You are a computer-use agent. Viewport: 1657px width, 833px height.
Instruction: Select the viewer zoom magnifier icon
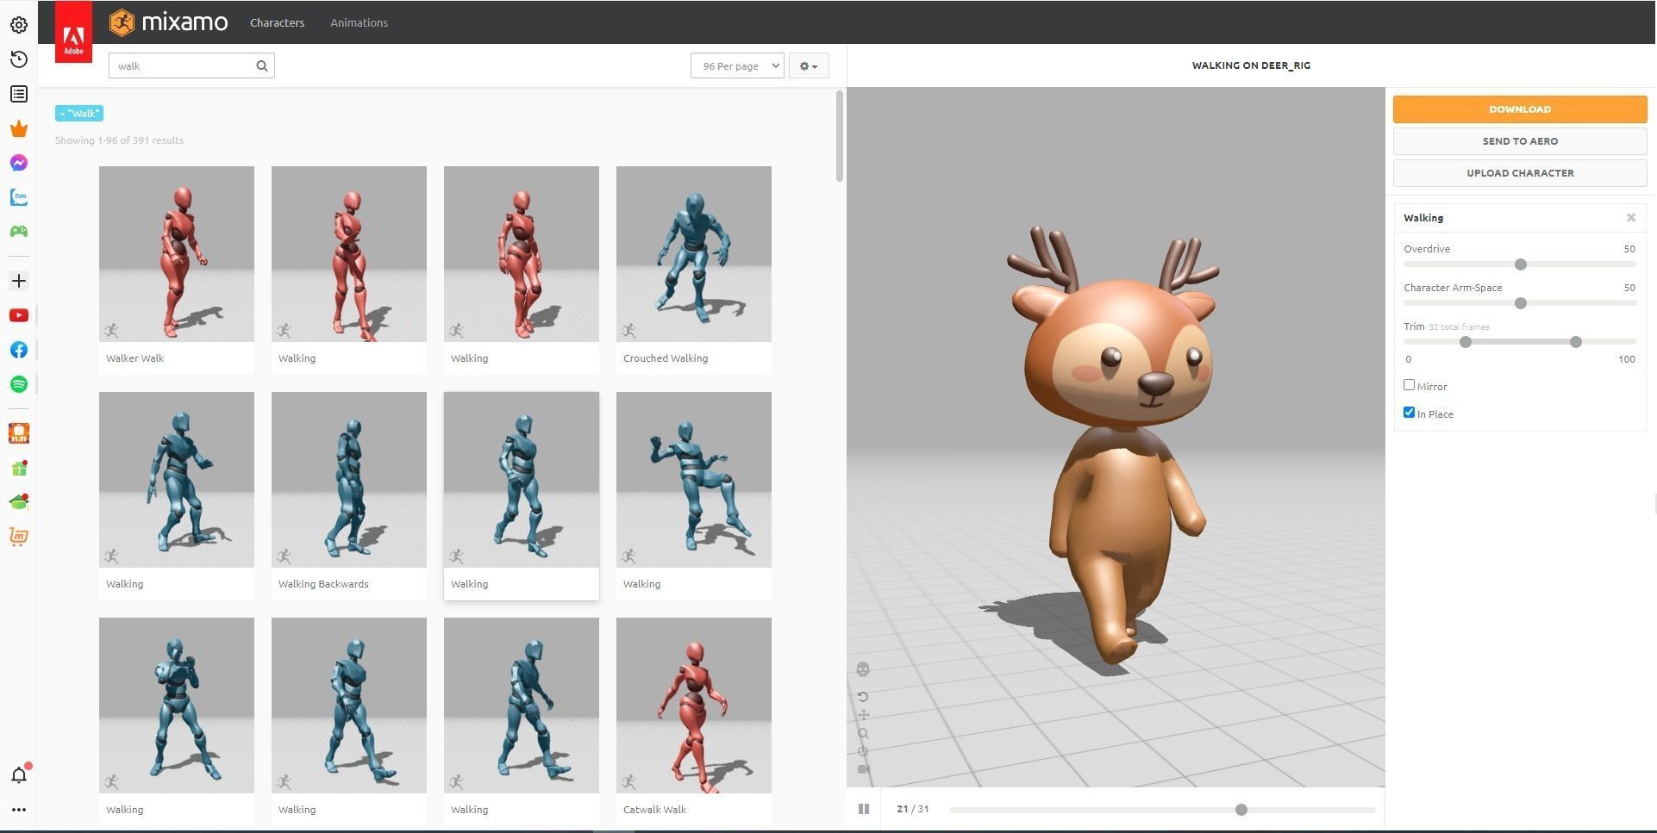(x=863, y=734)
